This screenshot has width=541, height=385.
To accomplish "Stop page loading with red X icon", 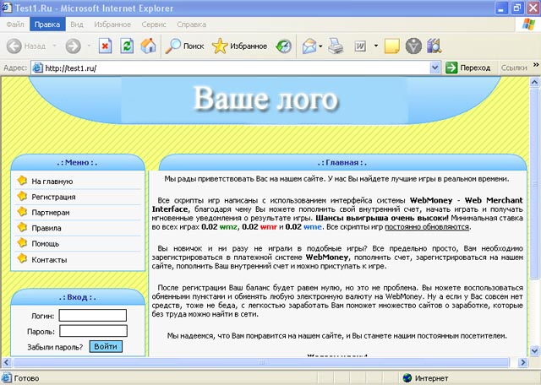I will pos(105,46).
